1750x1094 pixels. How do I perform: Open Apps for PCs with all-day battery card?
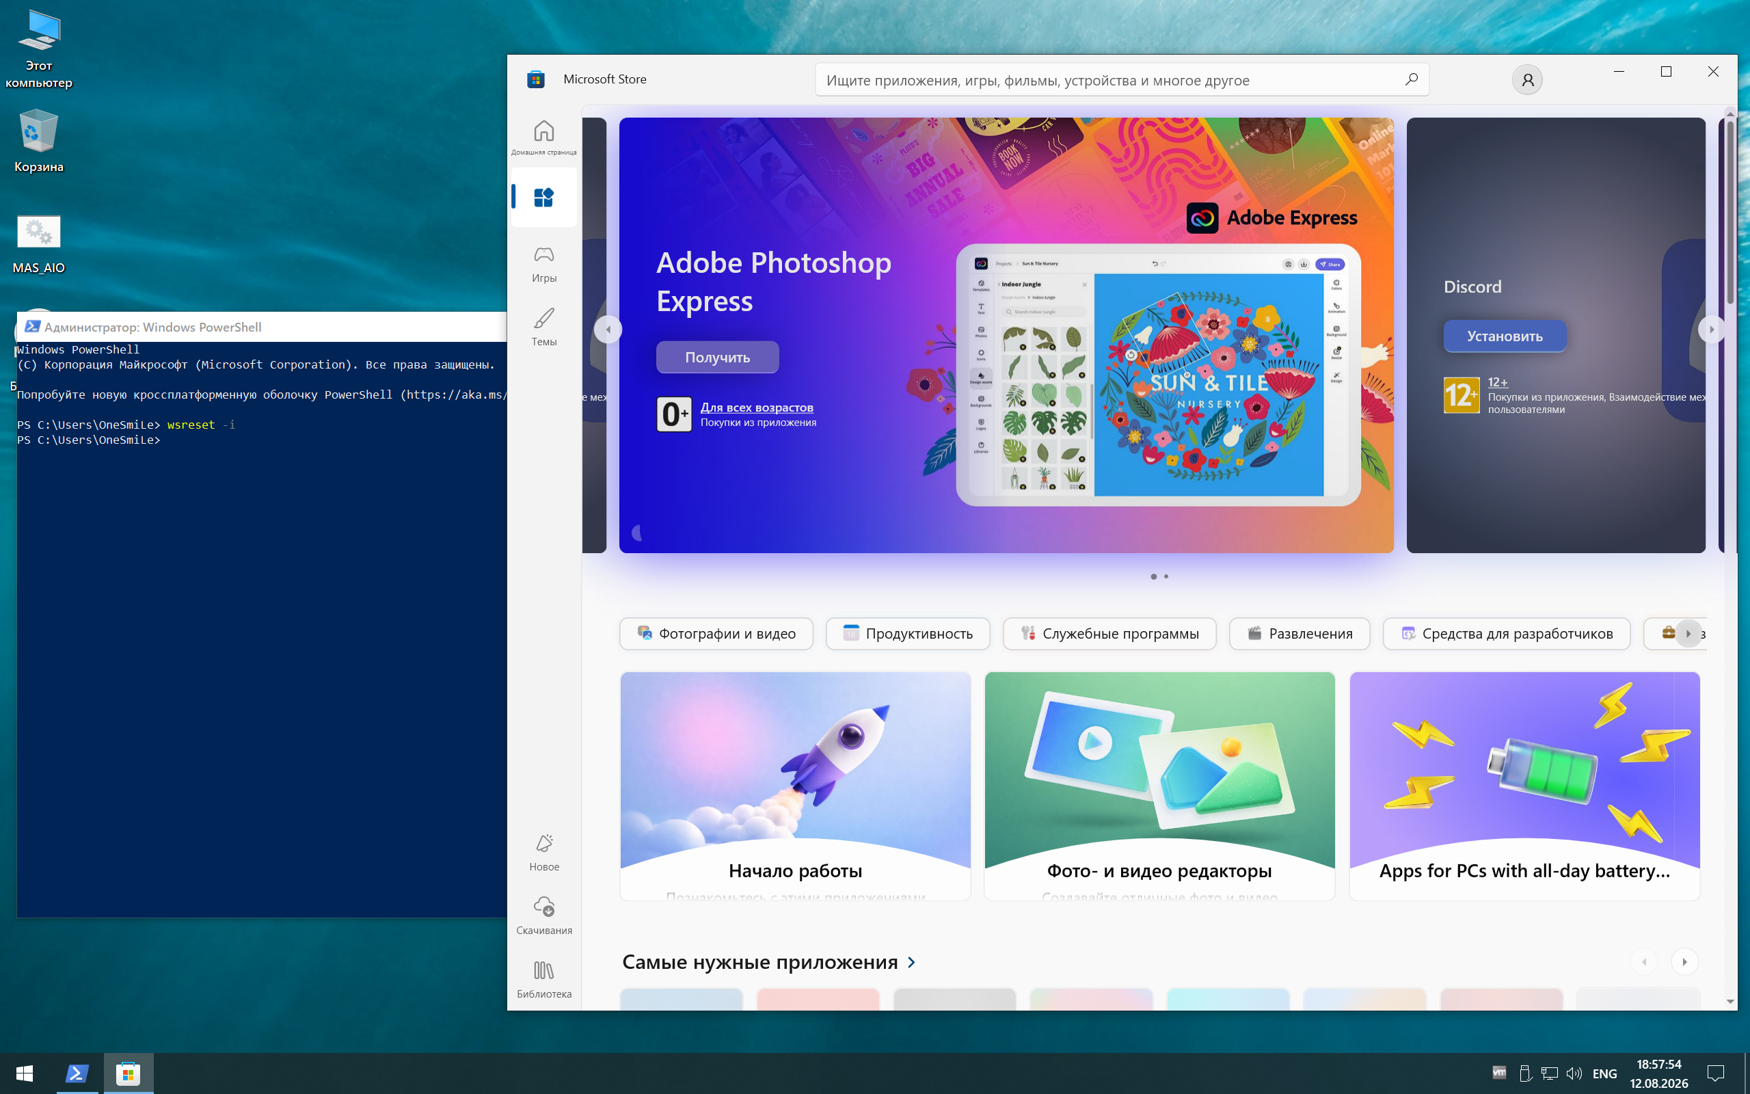1524,786
